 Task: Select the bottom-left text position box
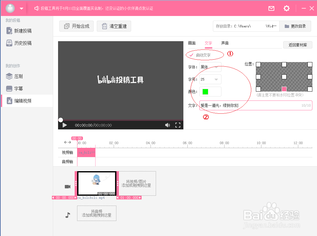pos(258,89)
